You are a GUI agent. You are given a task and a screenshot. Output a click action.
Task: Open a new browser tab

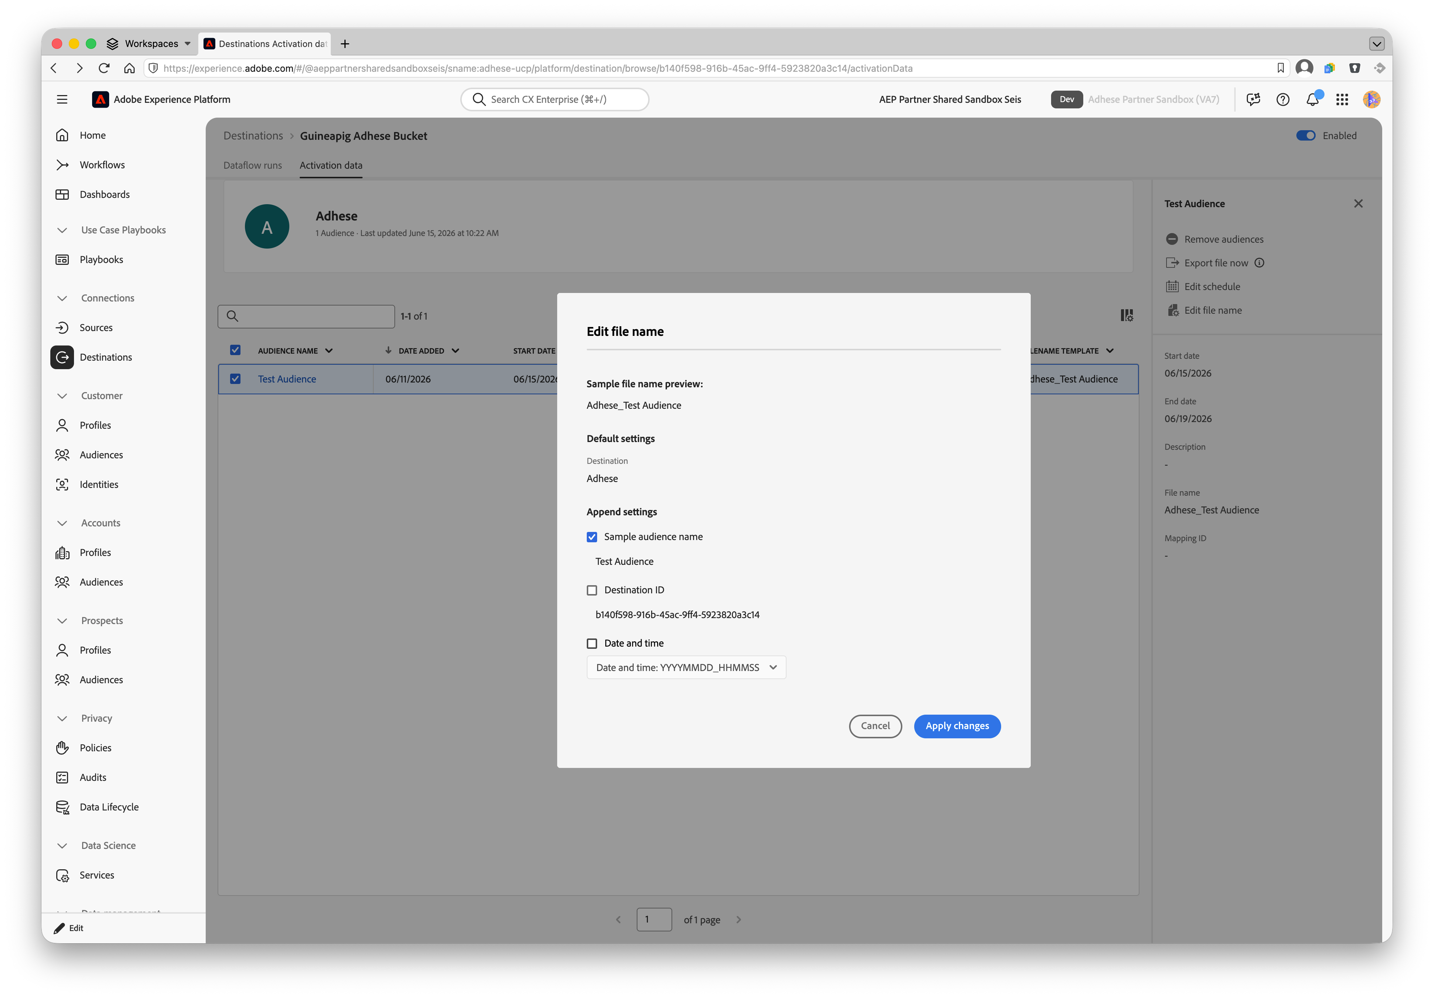pyautogui.click(x=345, y=44)
